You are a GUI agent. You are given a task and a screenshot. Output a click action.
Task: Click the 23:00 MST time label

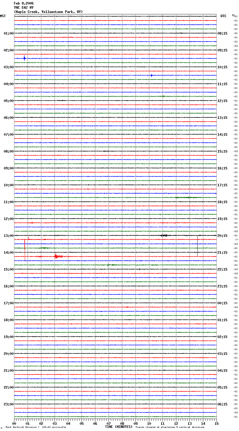[9, 404]
